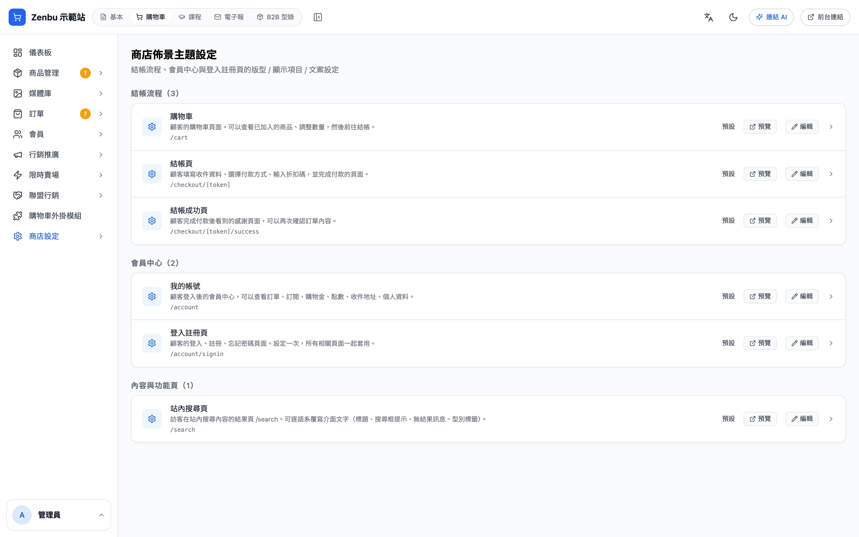
Task: Preview the 結帳成功頁 page
Action: coord(760,220)
